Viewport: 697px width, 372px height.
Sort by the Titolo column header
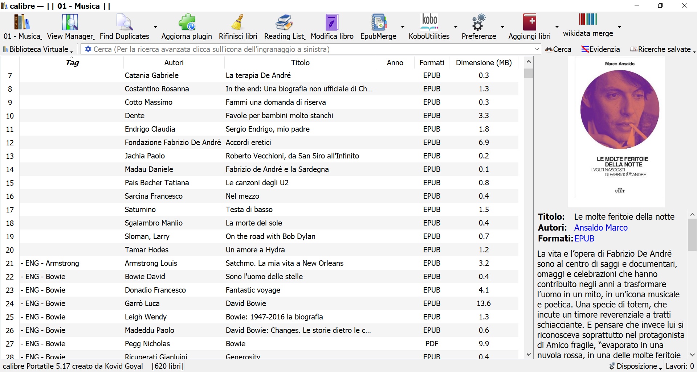pyautogui.click(x=300, y=63)
